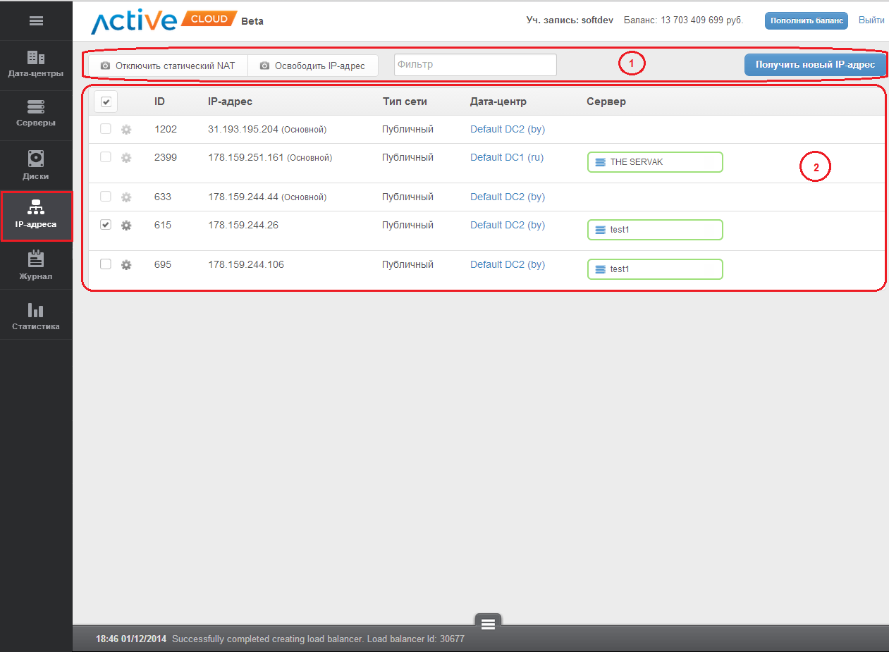
Task: Uncheck the checkbox for ID 615
Action: (x=106, y=225)
